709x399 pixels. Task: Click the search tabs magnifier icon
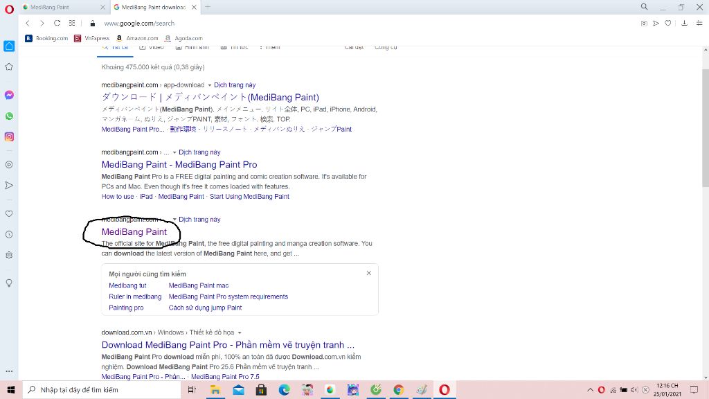click(645, 7)
